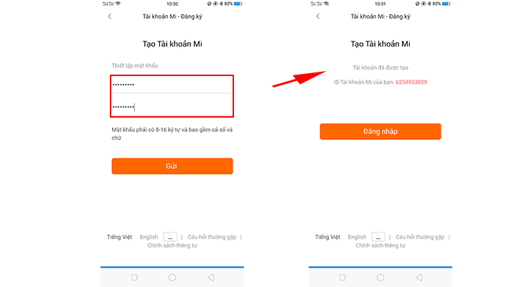Click the orange Đăng nhập button
The width and height of the screenshot is (524, 287).
click(380, 132)
